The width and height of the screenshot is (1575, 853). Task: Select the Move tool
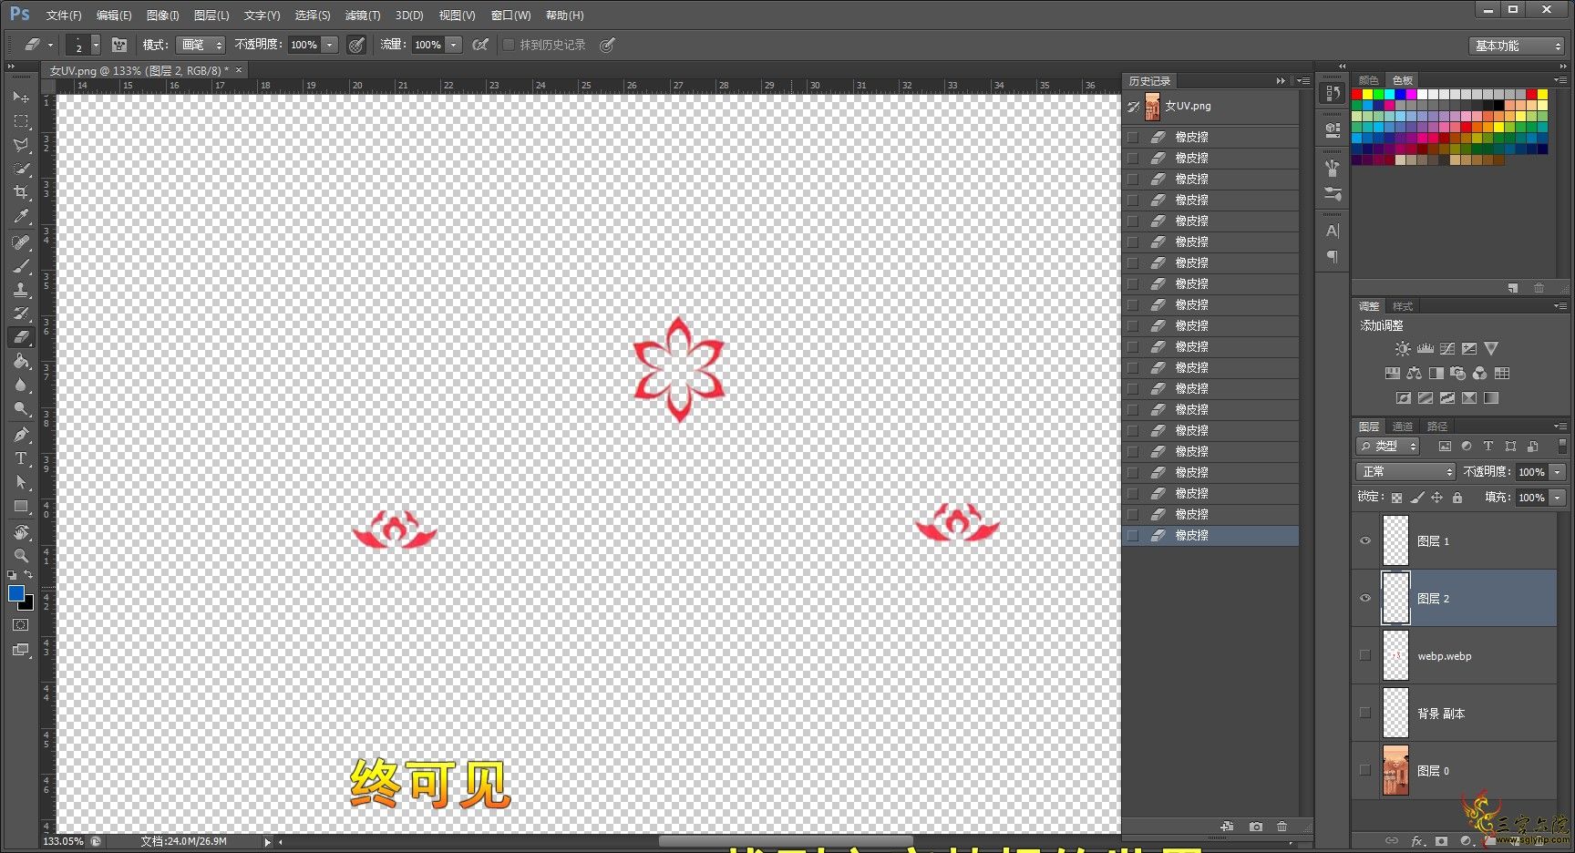(21, 97)
